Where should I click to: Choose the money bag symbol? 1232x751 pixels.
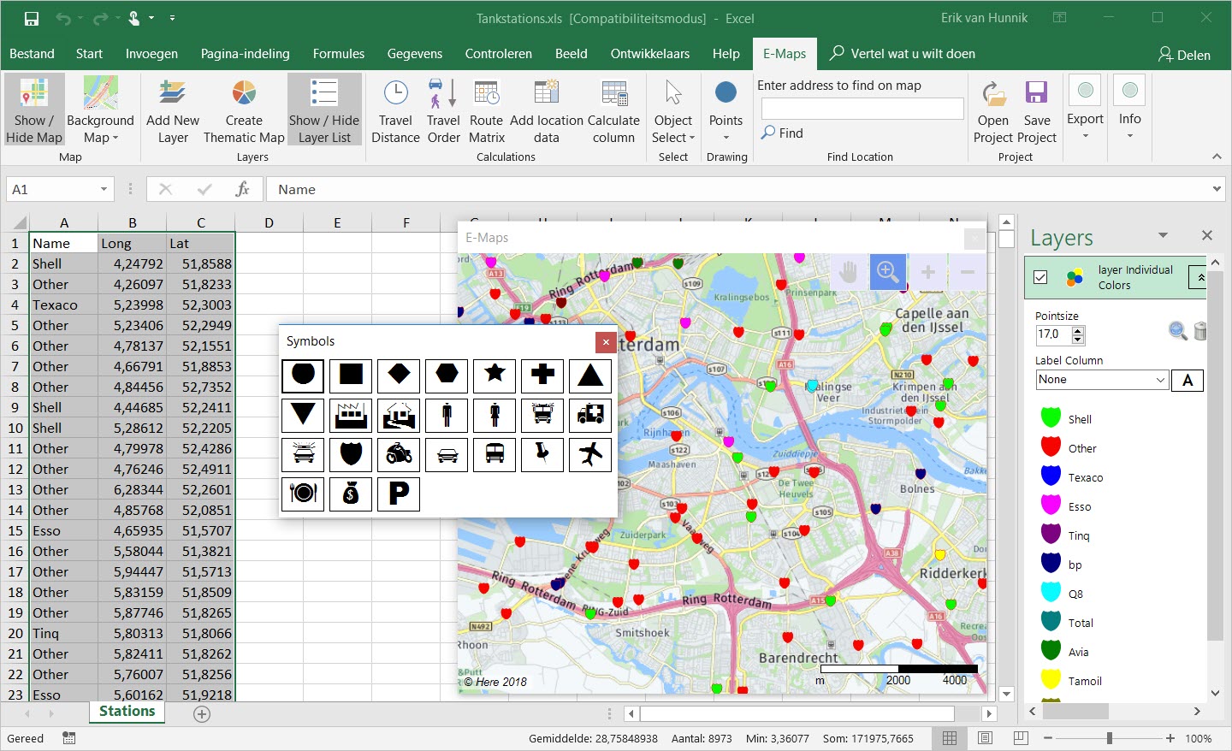[x=351, y=494]
